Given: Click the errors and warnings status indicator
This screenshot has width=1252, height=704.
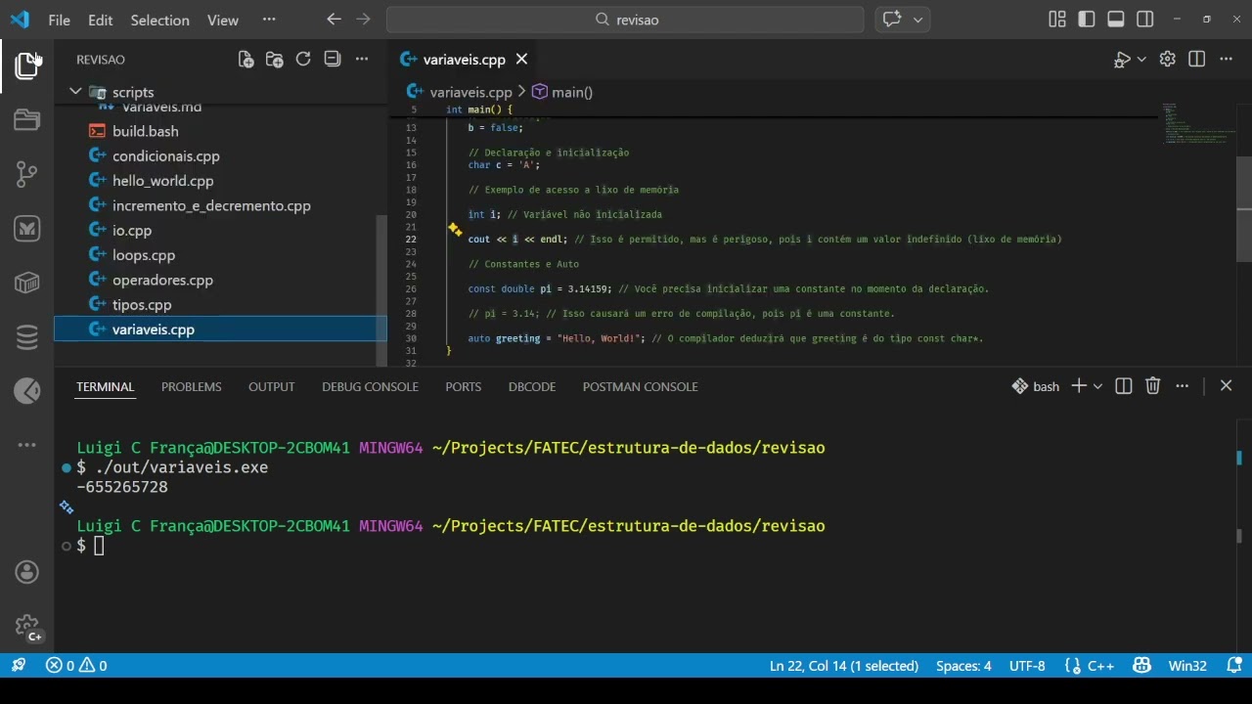Looking at the screenshot, I should pos(76,666).
